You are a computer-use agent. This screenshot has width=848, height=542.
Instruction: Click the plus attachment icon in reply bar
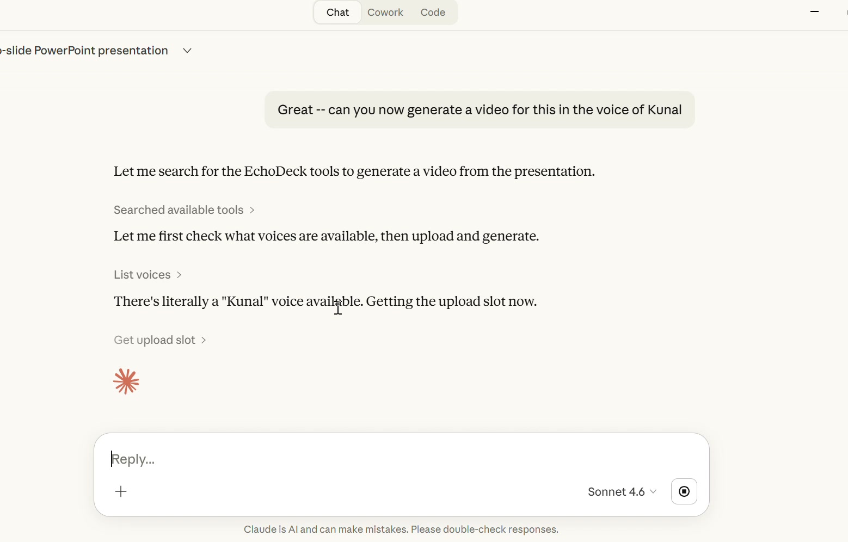(121, 491)
